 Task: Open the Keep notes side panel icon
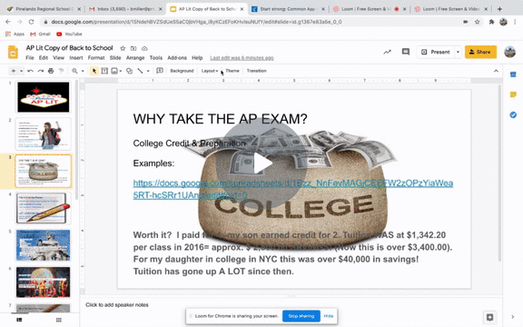[513, 94]
